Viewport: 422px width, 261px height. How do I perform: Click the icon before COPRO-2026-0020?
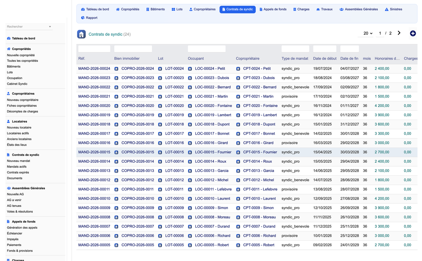(116, 106)
